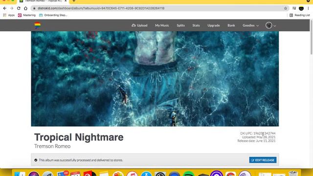Go back using browser back arrow

tap(5, 8)
